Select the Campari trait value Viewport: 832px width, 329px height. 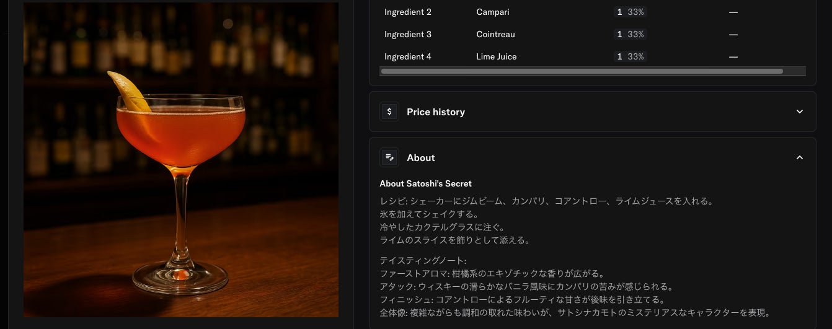point(493,12)
